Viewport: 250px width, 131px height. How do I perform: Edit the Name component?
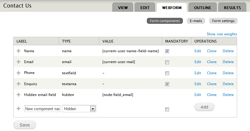pos(198,51)
